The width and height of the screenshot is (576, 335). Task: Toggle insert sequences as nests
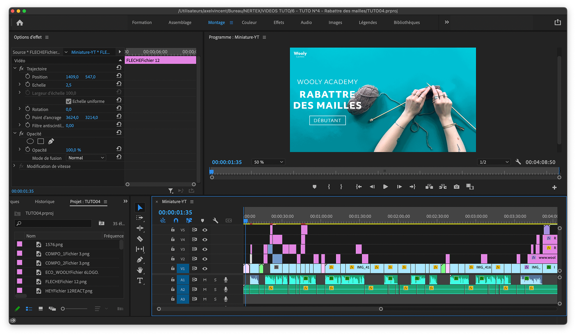point(163,221)
